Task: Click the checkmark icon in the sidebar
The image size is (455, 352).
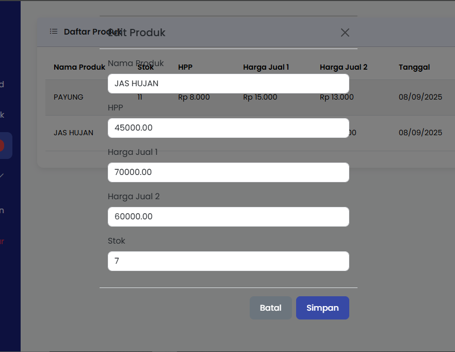Action: pos(3,176)
